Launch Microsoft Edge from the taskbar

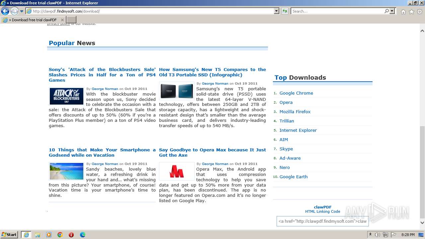83,235
